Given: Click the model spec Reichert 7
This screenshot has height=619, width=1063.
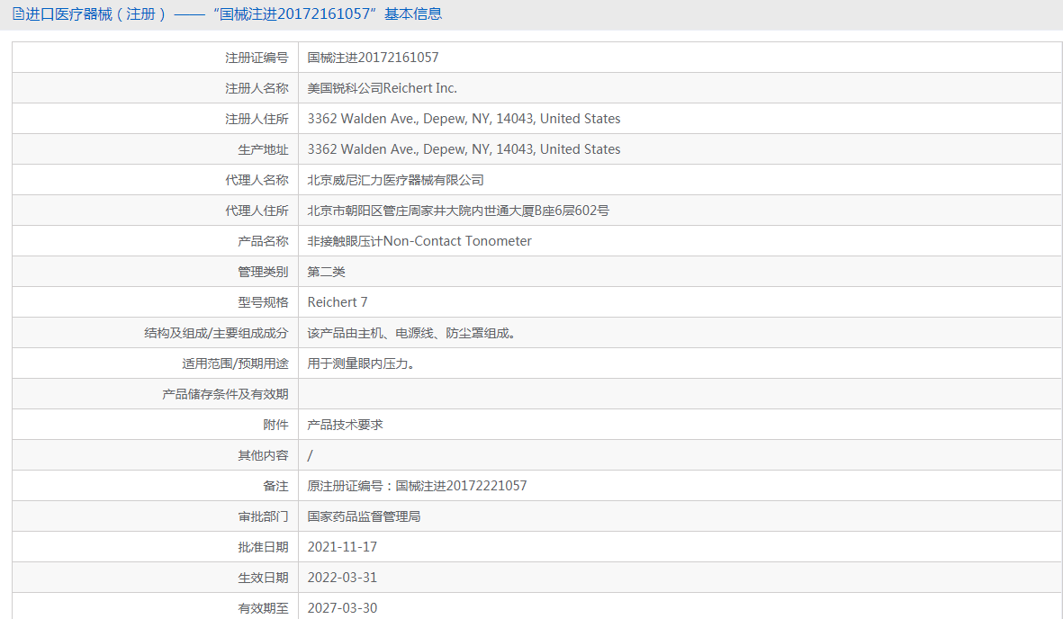Looking at the screenshot, I should pyautogui.click(x=338, y=302).
